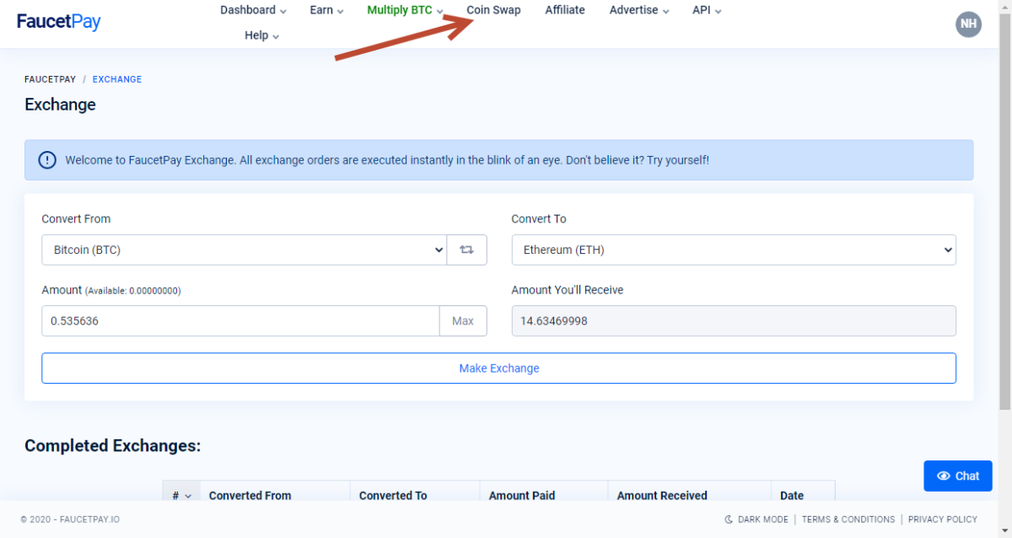Click the FaucetPay logo
Screen dimensions: 1012x538
pos(59,21)
